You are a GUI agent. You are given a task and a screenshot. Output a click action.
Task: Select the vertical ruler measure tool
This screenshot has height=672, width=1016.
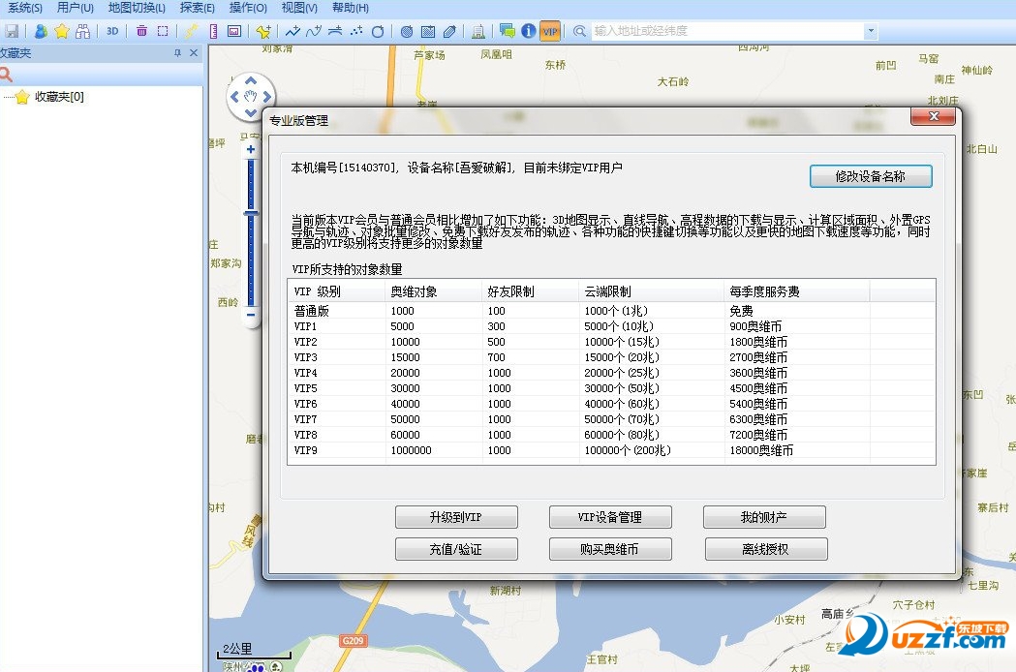pyautogui.click(x=213, y=31)
